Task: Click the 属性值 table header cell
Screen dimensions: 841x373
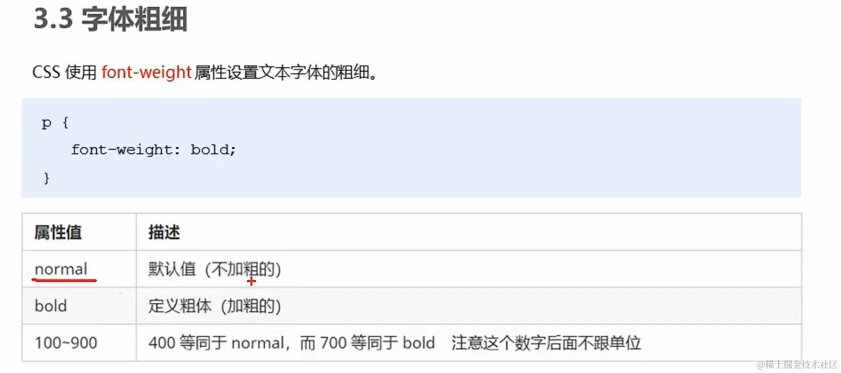Action: coord(79,232)
